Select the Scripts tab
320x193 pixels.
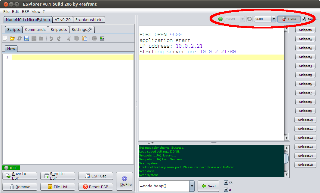click(14, 29)
